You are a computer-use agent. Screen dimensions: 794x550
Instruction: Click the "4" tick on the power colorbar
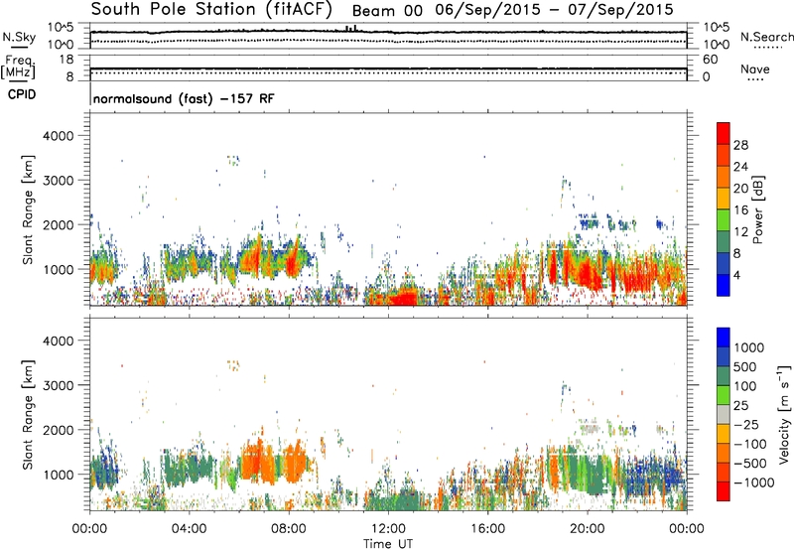[x=736, y=275]
